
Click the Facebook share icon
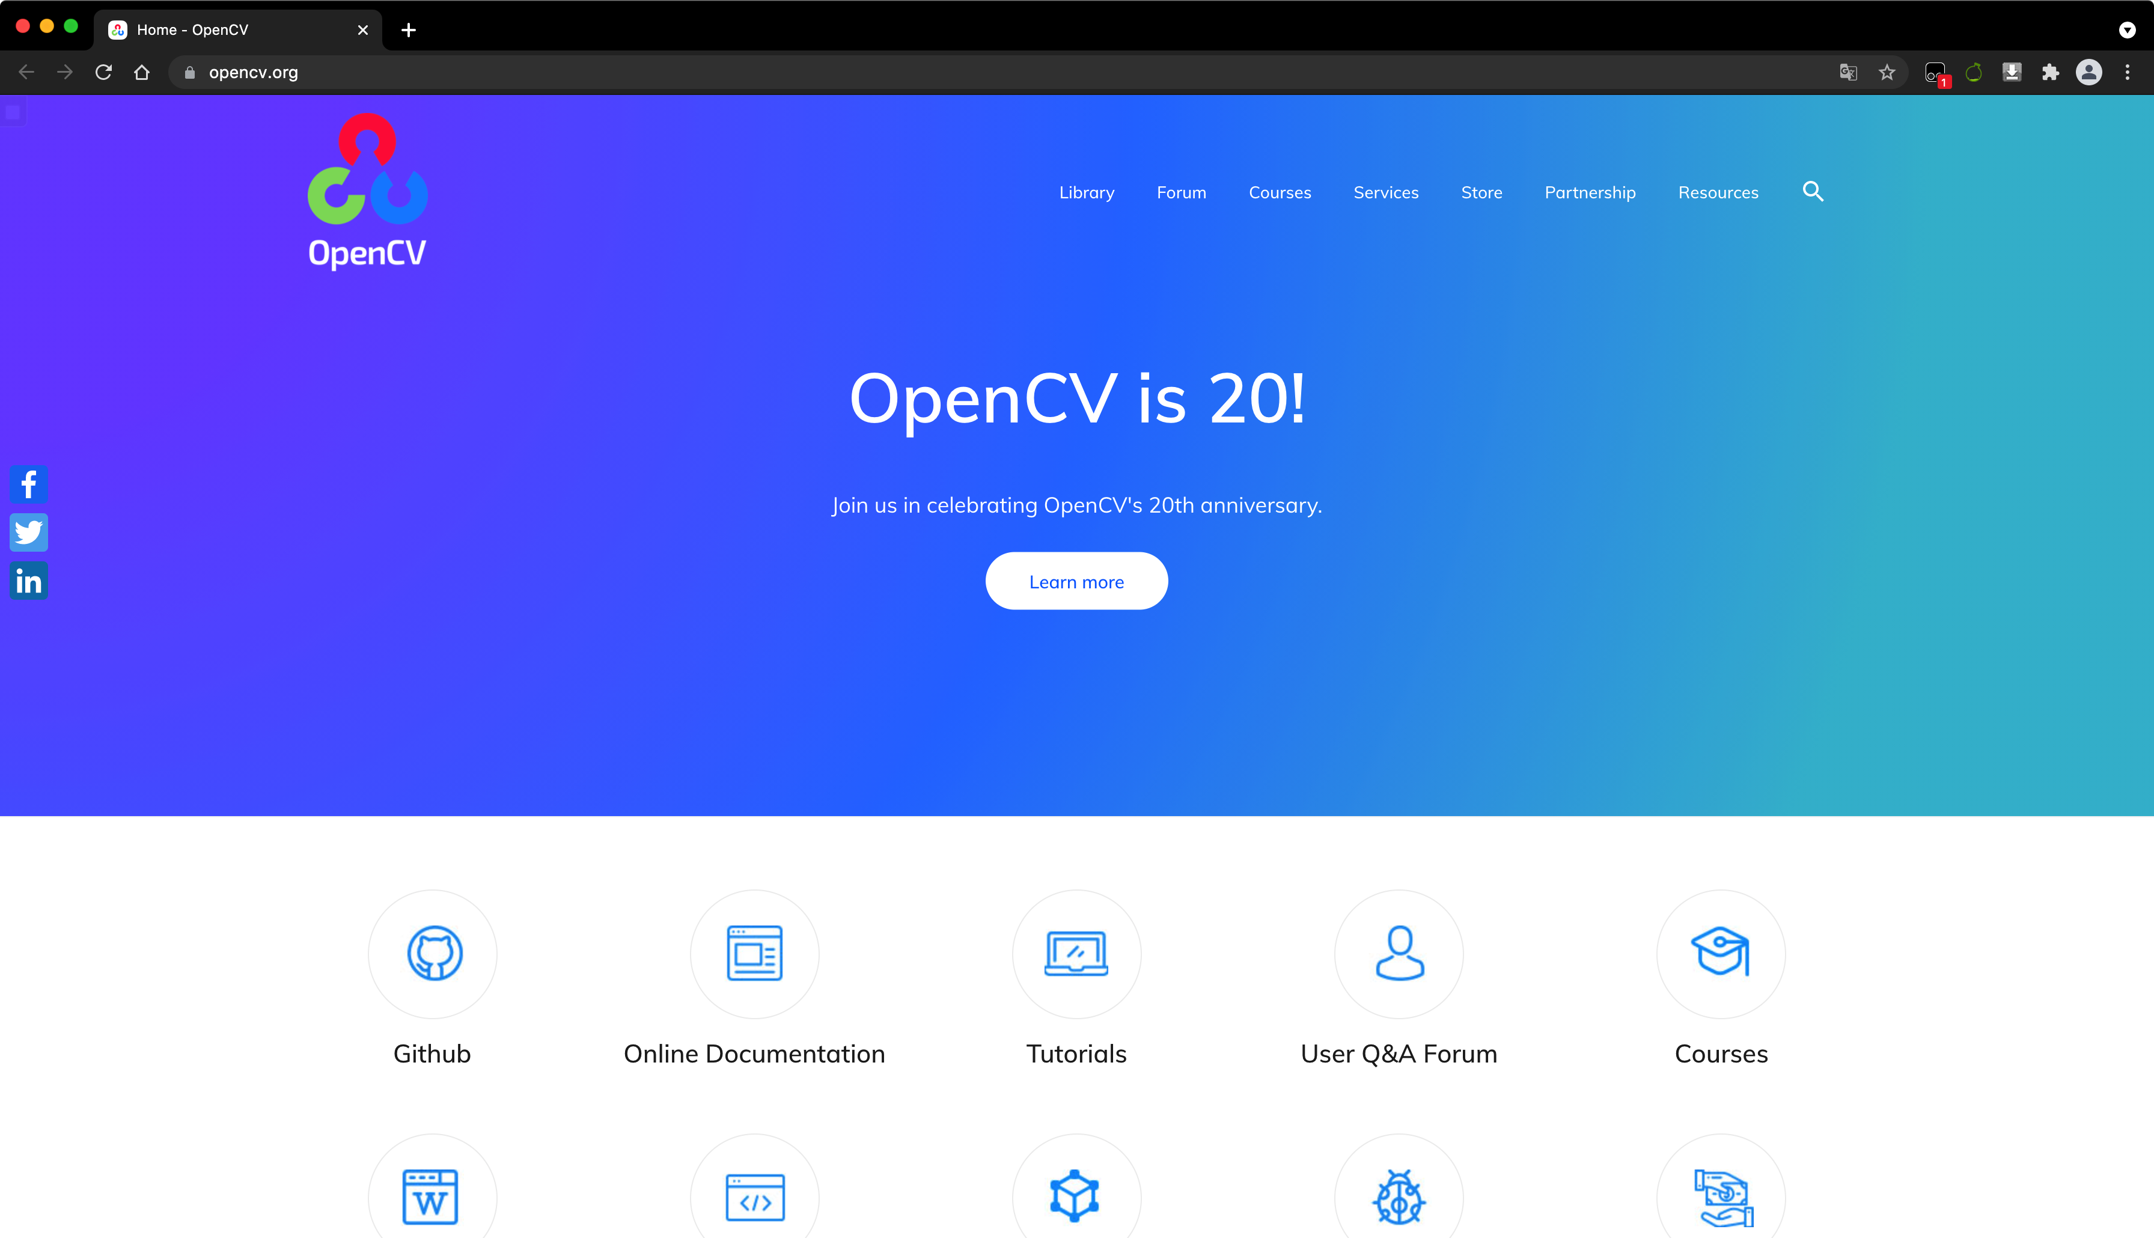pos(29,484)
